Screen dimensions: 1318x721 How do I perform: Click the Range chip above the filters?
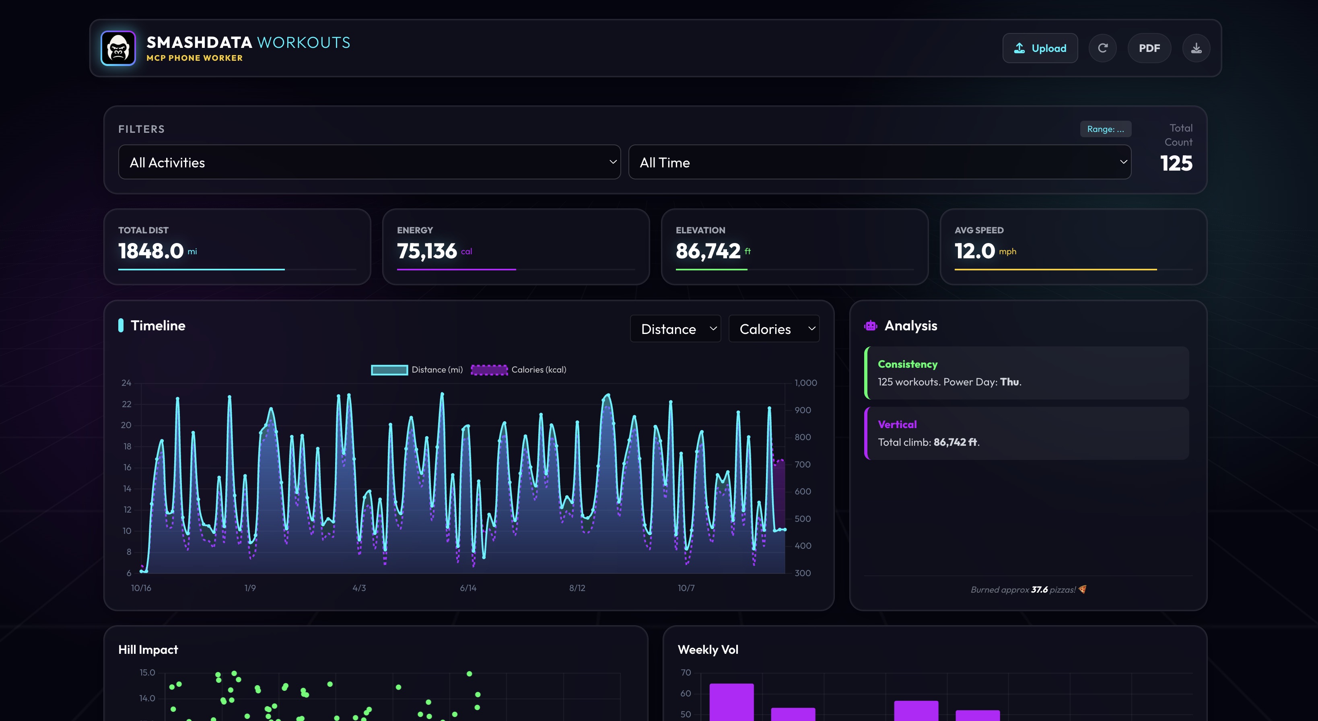1106,129
